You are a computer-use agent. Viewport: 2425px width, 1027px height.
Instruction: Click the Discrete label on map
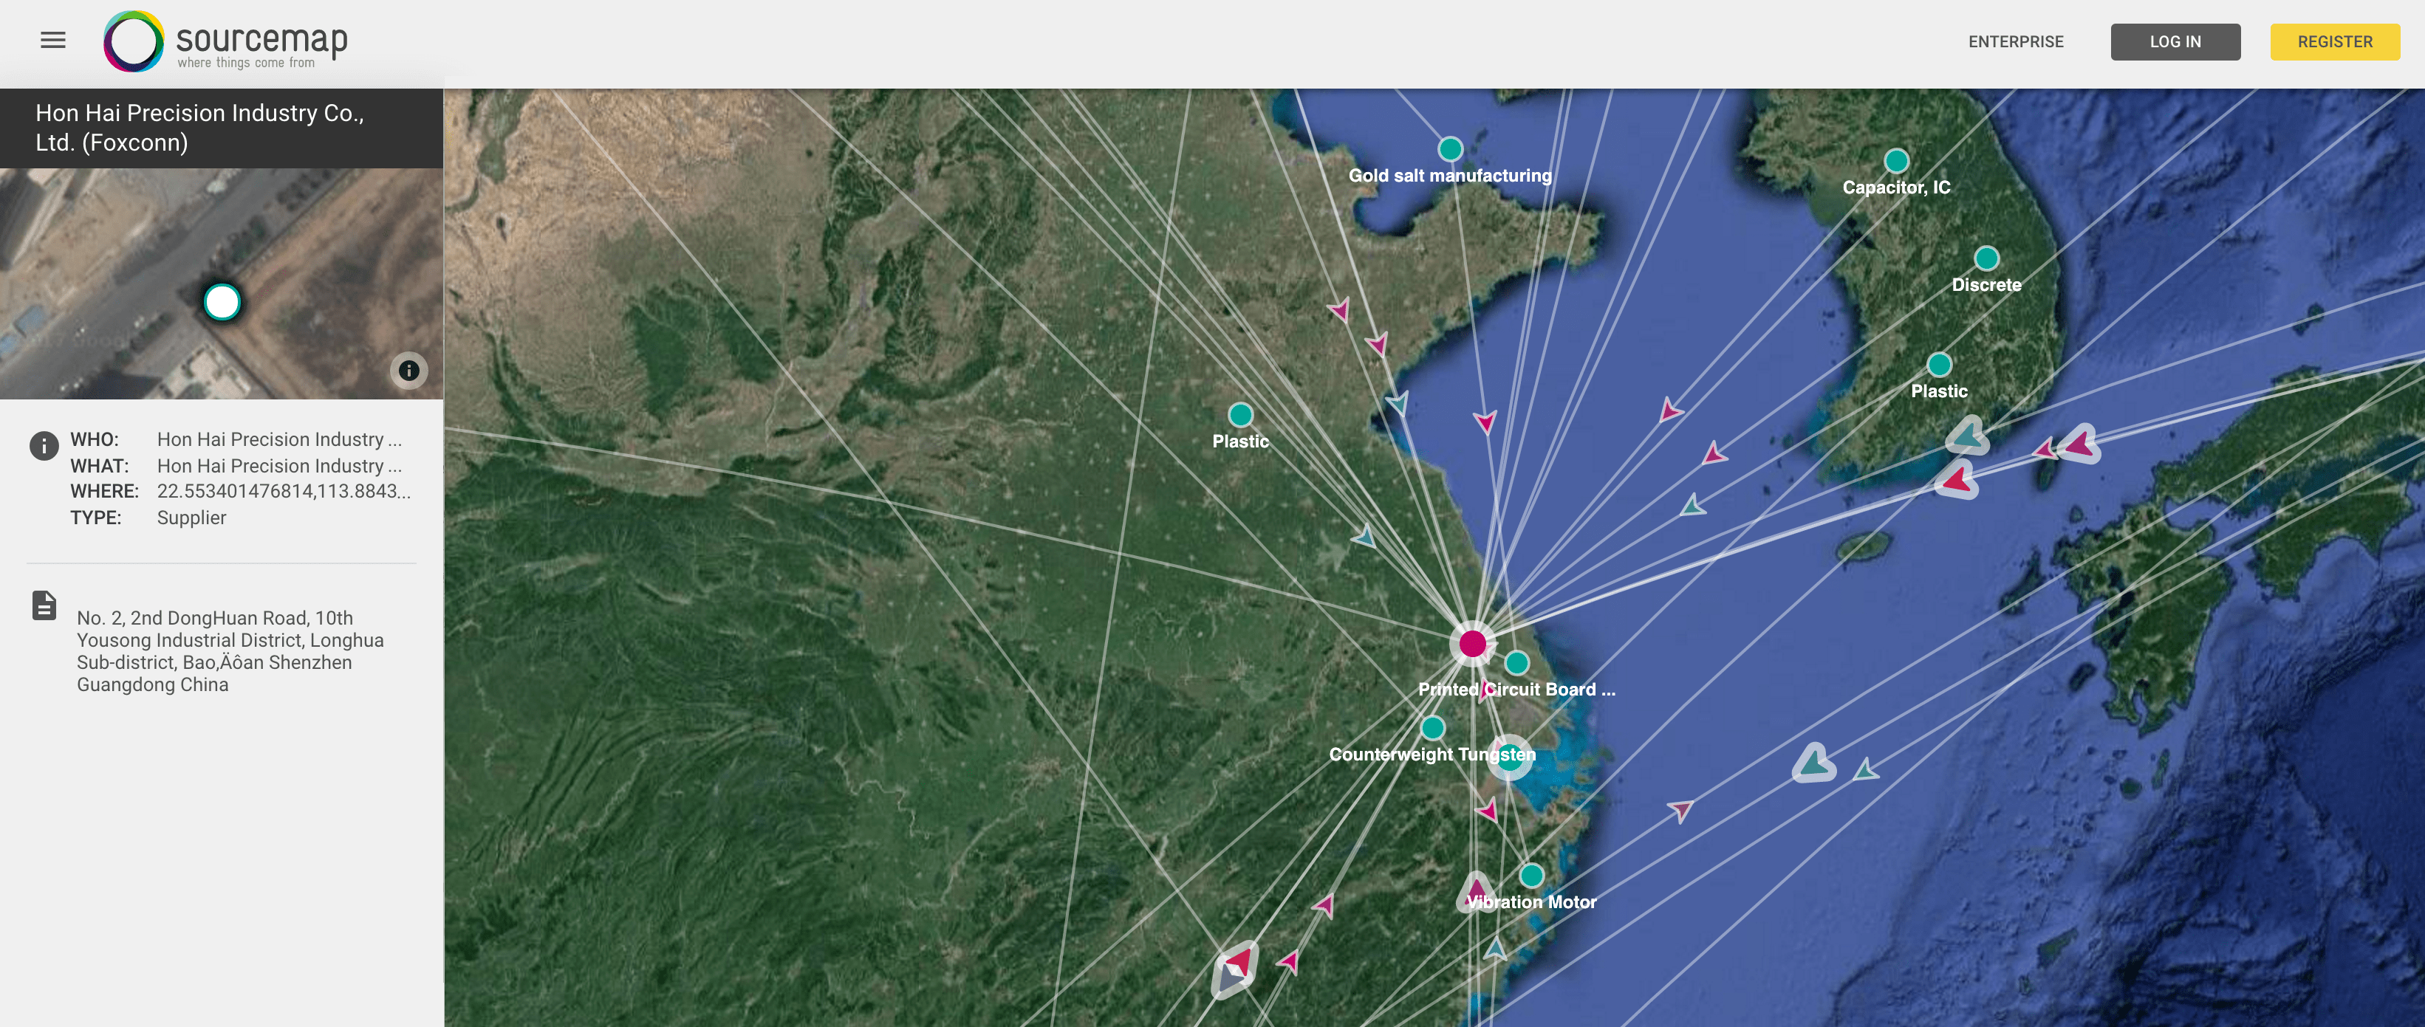pos(1986,285)
